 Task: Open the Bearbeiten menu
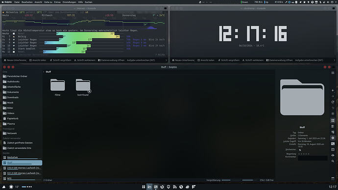click(x=27, y=2)
